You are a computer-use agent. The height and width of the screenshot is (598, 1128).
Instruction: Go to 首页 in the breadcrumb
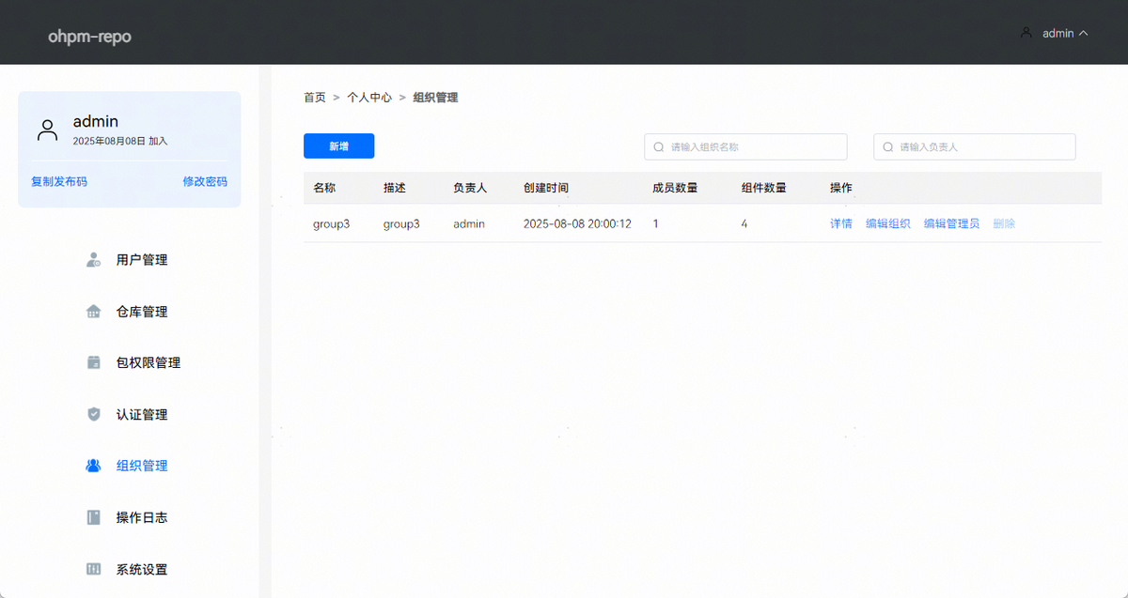[314, 98]
